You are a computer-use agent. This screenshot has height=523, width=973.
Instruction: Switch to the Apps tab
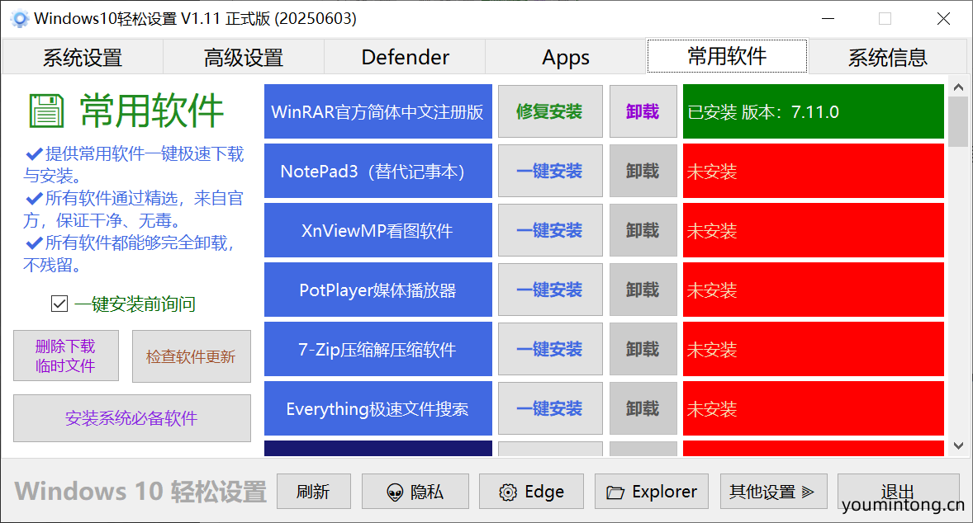coord(565,57)
